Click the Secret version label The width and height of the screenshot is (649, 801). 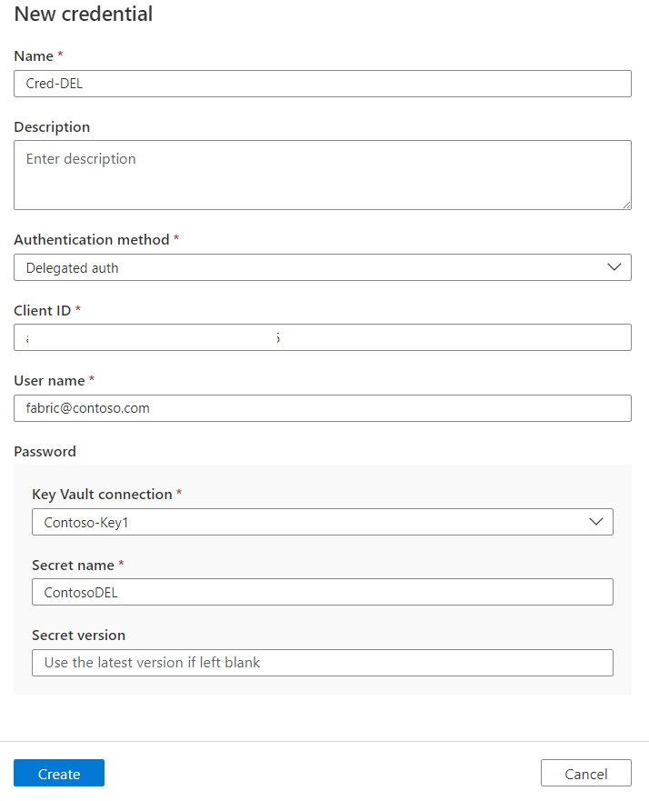(x=78, y=635)
